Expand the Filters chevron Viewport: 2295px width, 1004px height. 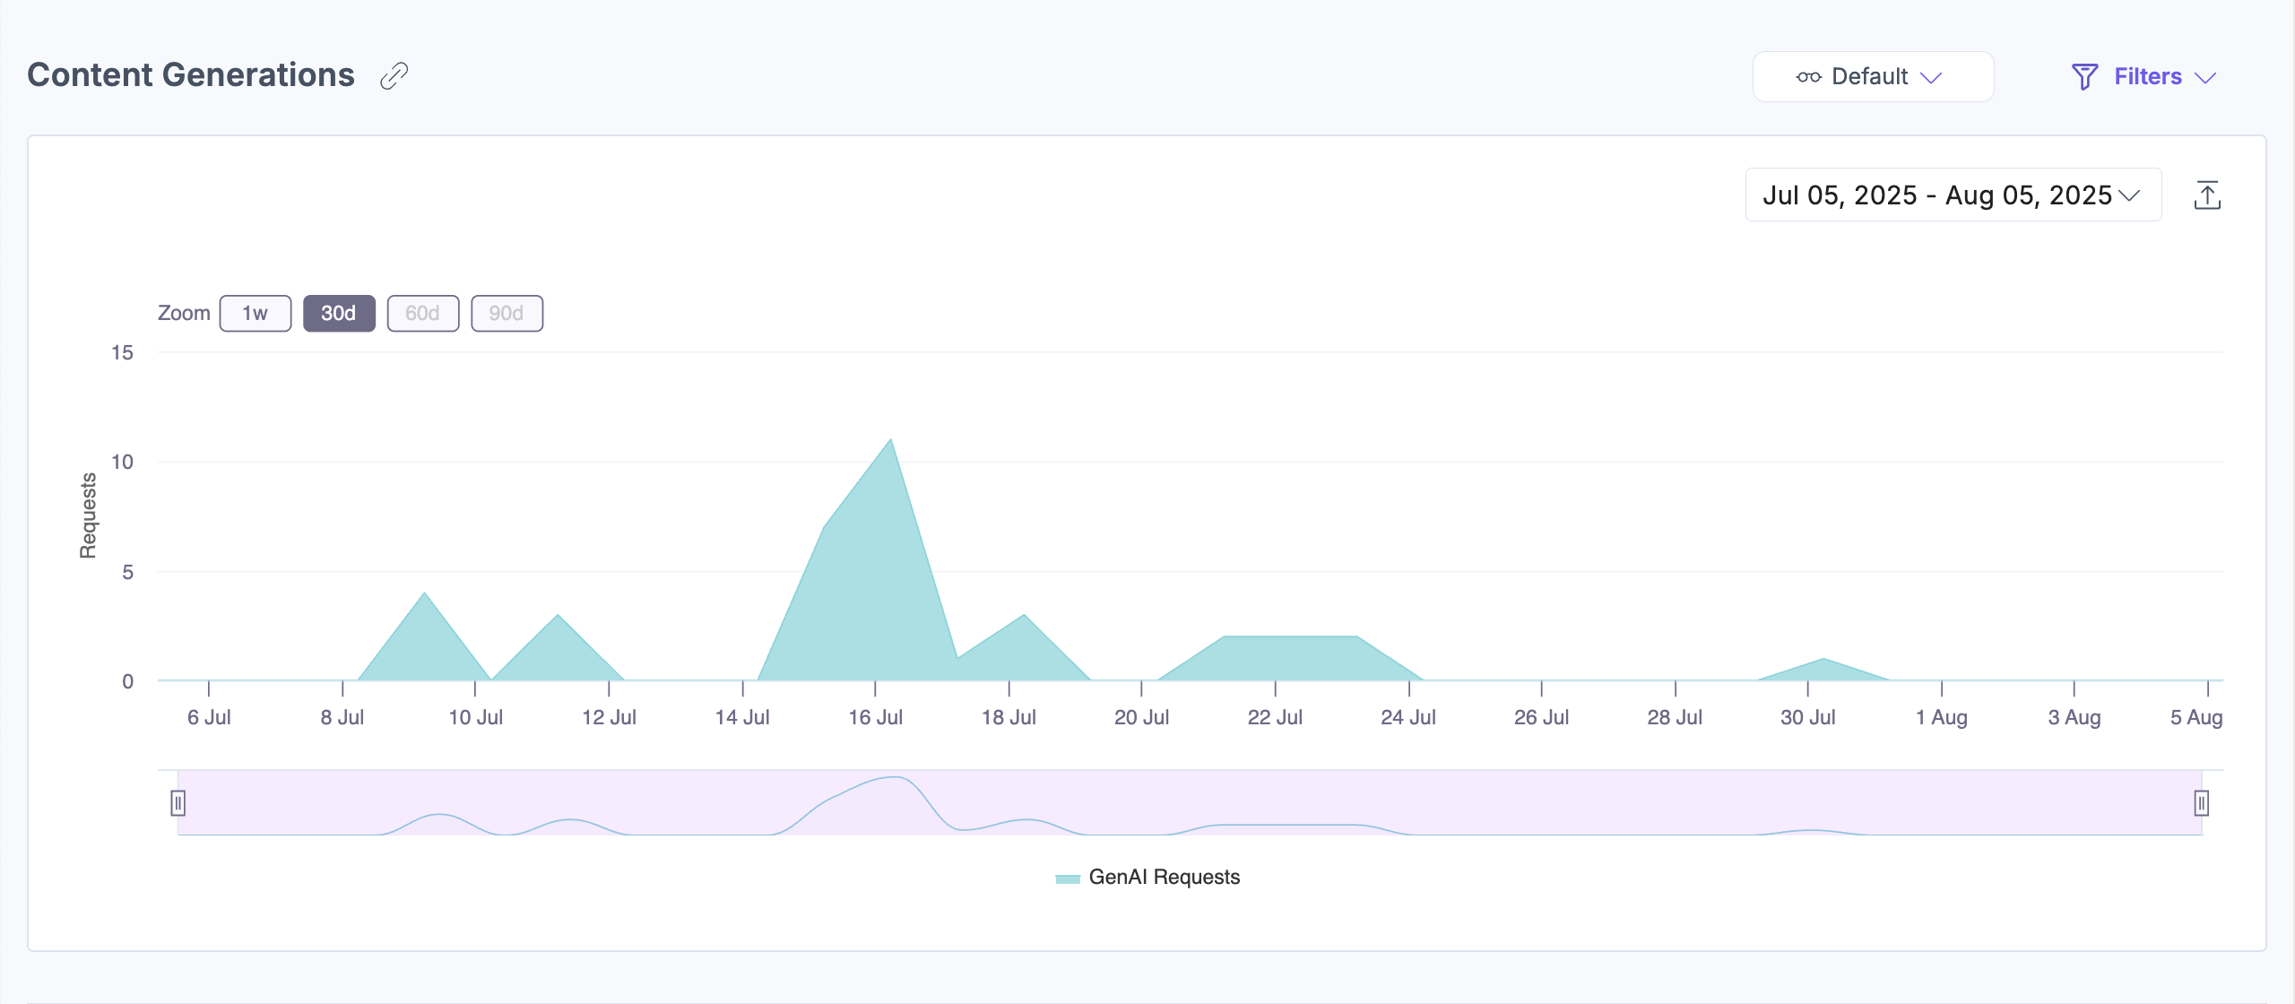(2205, 78)
